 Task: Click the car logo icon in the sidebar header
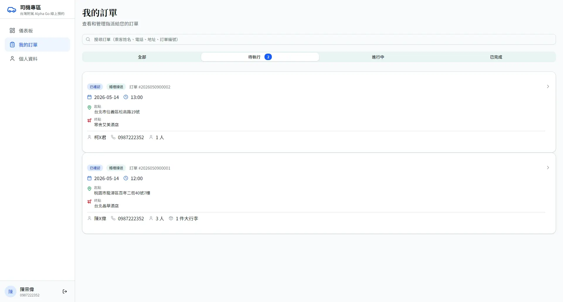[x=12, y=10]
